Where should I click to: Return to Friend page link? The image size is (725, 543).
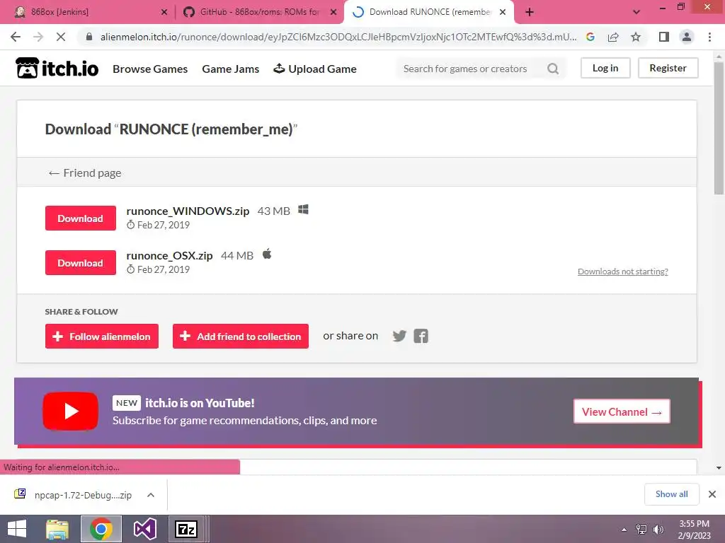(85, 173)
